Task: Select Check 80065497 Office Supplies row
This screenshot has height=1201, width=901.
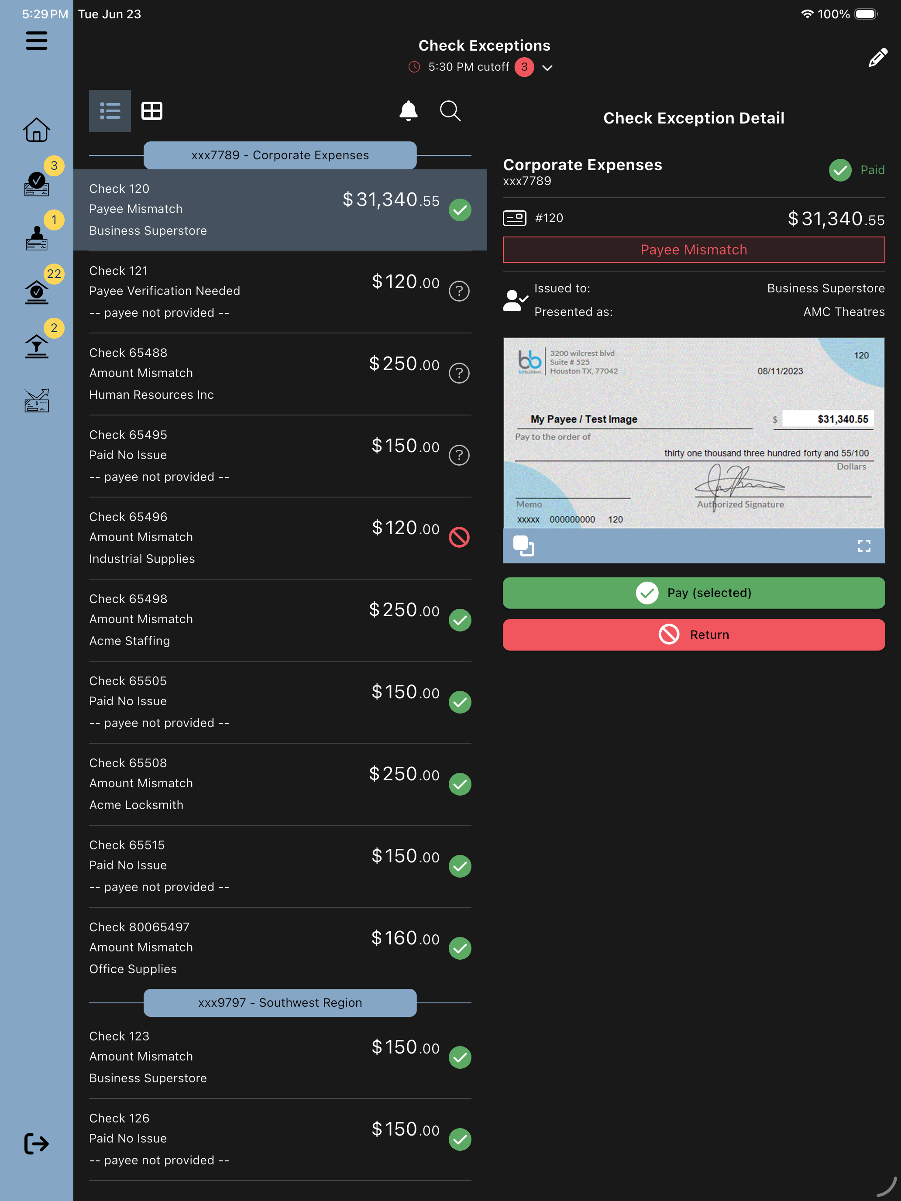Action: point(280,948)
